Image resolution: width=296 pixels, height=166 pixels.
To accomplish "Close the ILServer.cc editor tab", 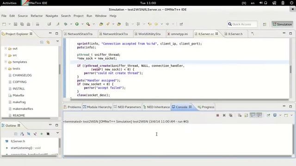I will [x=217, y=34].
